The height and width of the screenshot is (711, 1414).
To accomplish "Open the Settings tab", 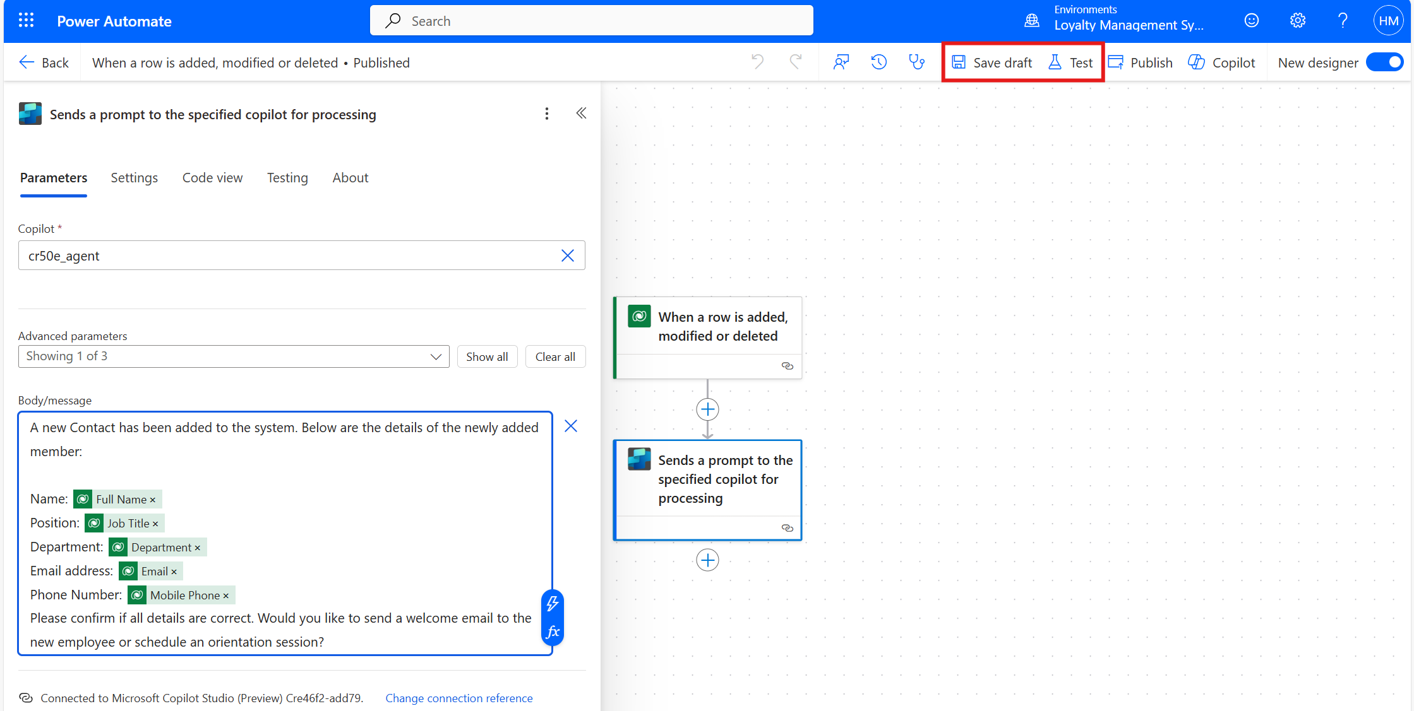I will tap(134, 178).
